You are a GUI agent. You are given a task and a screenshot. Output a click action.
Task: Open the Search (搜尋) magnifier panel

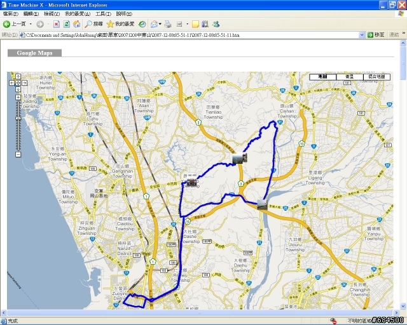(x=93, y=24)
